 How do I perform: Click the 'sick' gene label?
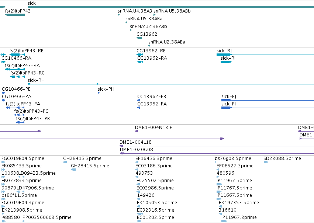tap(32, 3)
